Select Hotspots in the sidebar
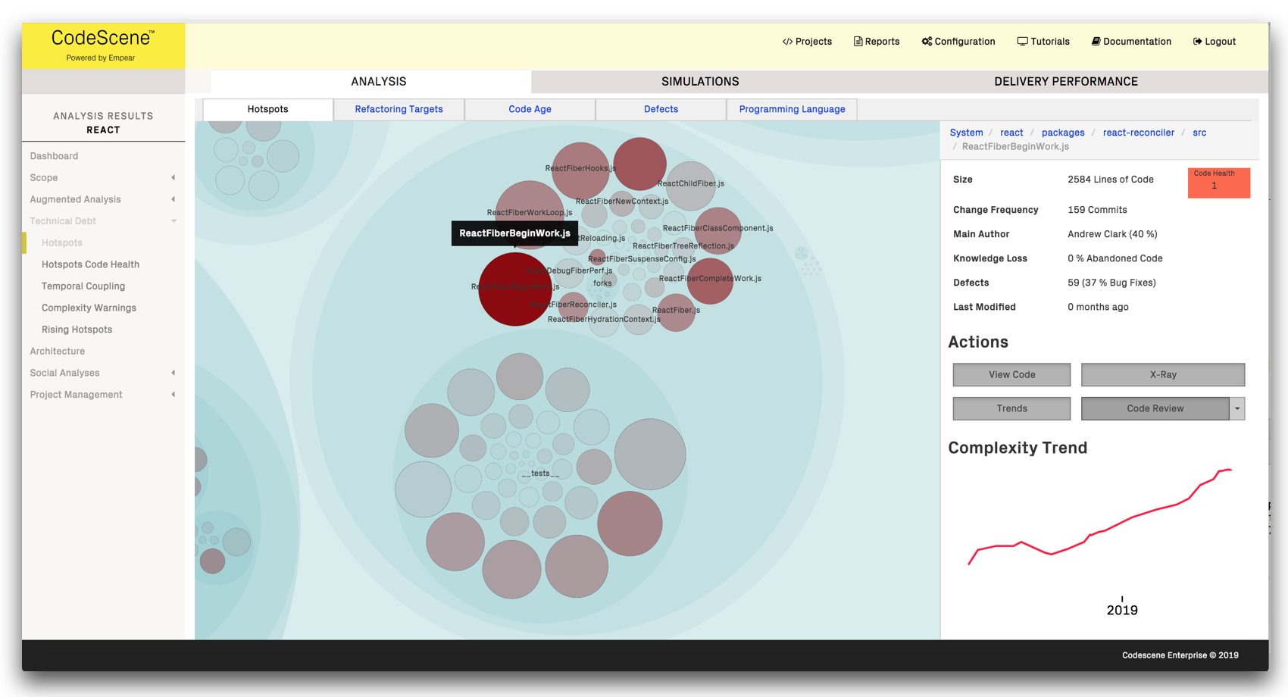Image resolution: width=1288 pixels, height=697 pixels. pos(62,243)
